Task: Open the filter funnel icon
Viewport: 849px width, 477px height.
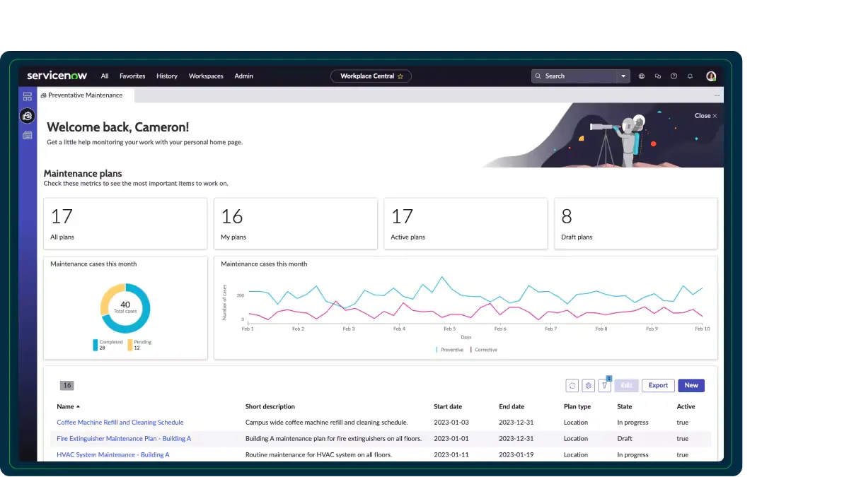Action: 604,385
